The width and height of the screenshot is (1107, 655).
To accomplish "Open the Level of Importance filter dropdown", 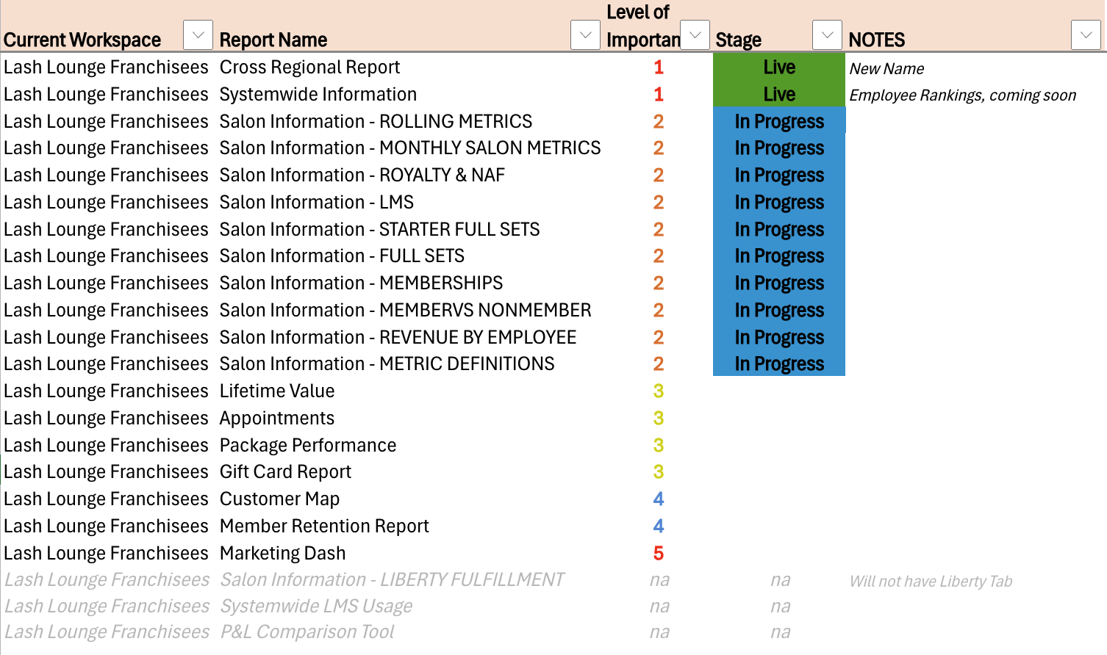I will point(695,35).
